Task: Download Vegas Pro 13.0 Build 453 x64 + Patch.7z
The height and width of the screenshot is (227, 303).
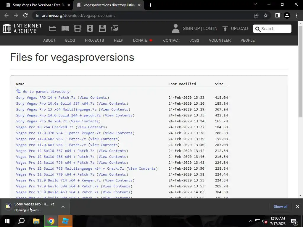Action: click(x=57, y=192)
